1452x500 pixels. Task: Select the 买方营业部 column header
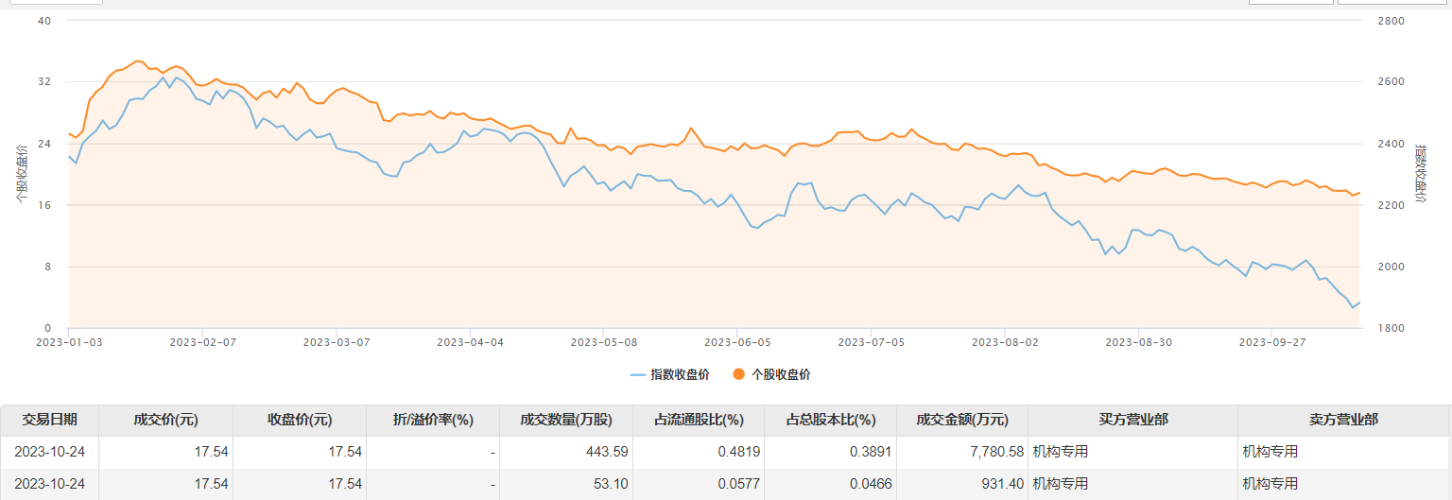click(x=1132, y=420)
